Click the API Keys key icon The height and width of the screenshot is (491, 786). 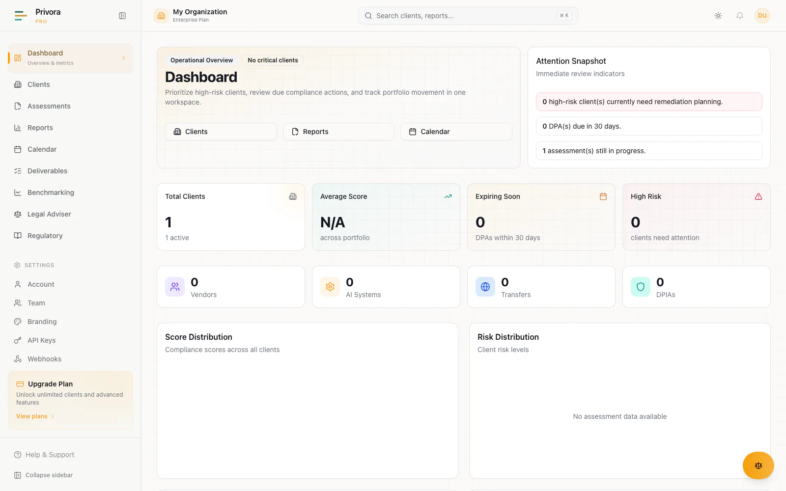(x=18, y=340)
